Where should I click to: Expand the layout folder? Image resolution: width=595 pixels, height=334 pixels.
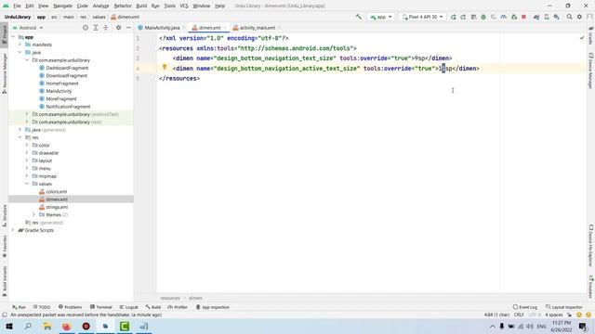[x=27, y=161]
